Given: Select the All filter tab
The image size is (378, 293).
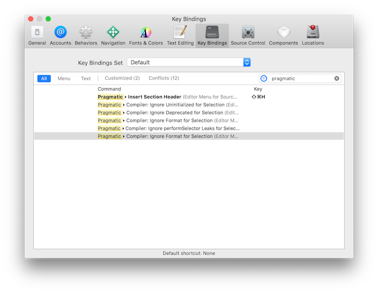Looking at the screenshot, I should coord(44,79).
